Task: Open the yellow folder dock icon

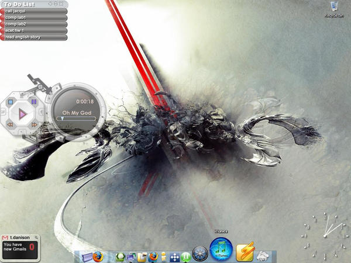Action: coord(142,257)
